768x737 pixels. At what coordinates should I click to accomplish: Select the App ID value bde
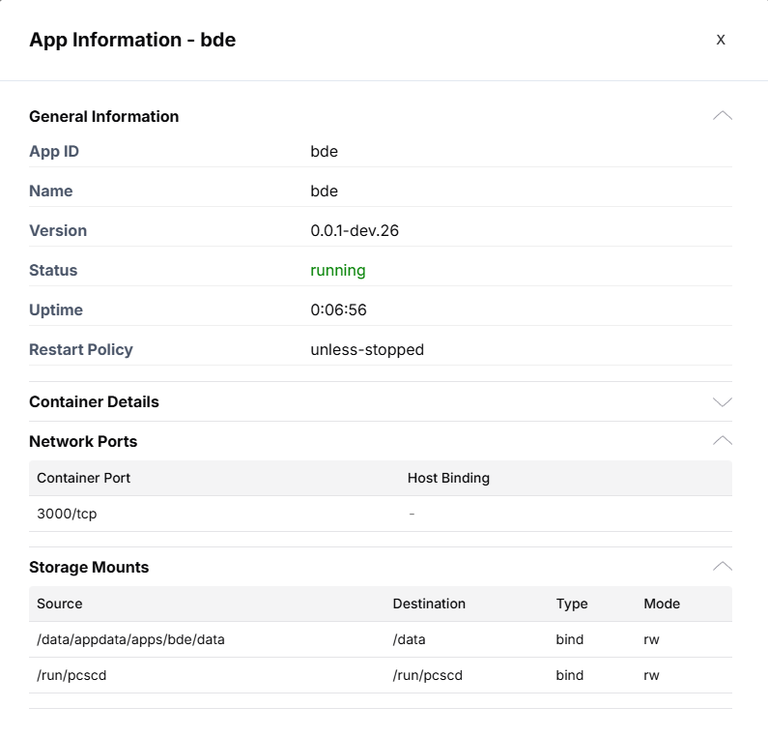324,152
